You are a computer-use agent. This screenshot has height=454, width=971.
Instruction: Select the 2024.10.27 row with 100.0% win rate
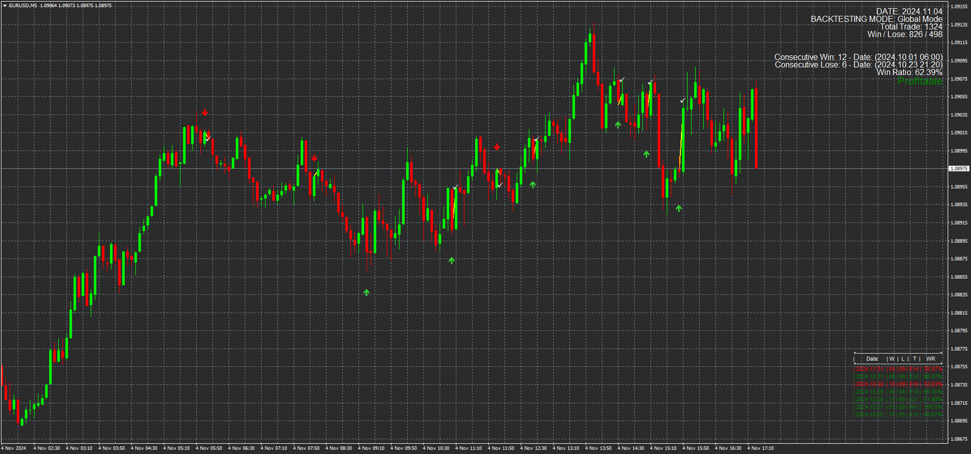(x=898, y=407)
